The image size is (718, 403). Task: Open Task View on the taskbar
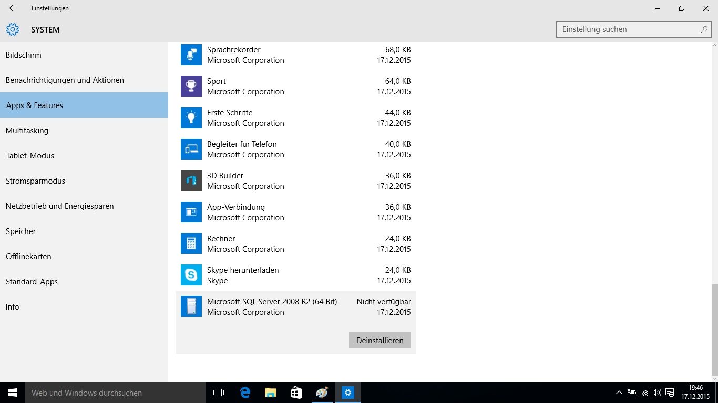pos(219,393)
